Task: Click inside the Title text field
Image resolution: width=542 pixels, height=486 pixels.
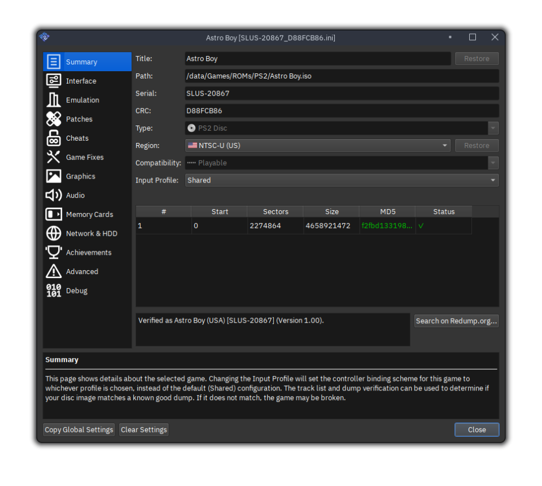Action: click(317, 58)
